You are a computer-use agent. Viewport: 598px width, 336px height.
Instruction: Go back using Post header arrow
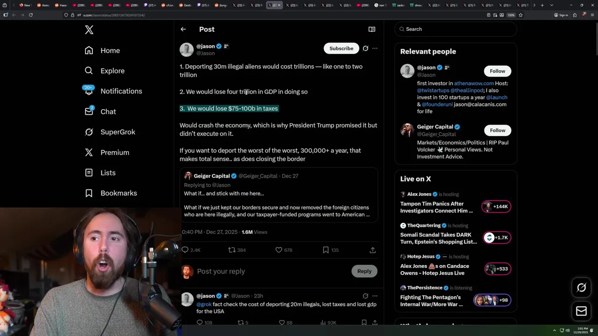click(183, 29)
